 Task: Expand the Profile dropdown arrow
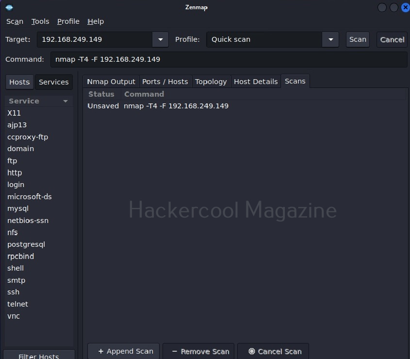[331, 39]
